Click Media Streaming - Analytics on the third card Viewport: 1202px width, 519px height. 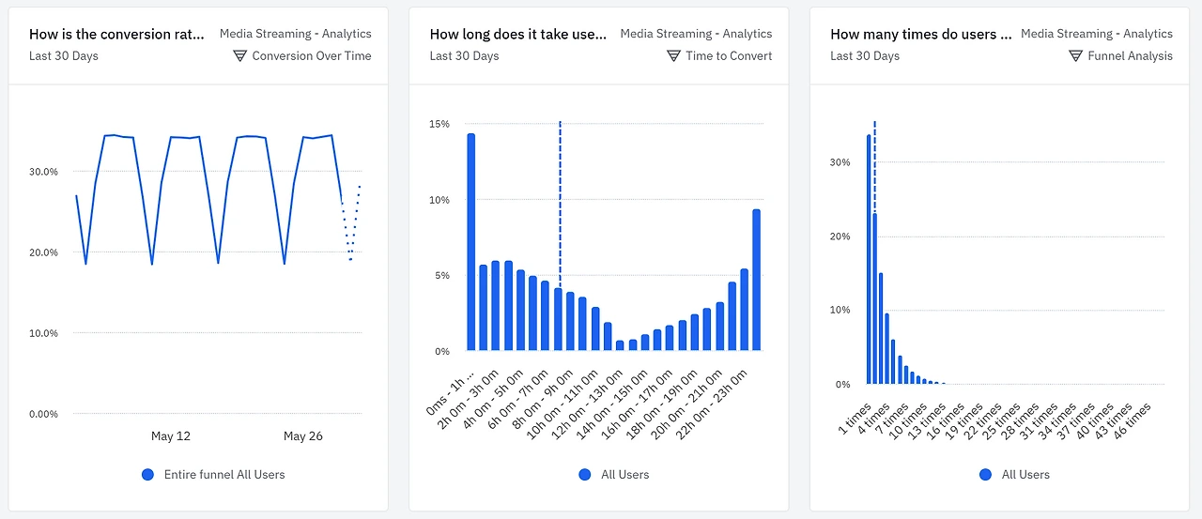tap(1097, 34)
